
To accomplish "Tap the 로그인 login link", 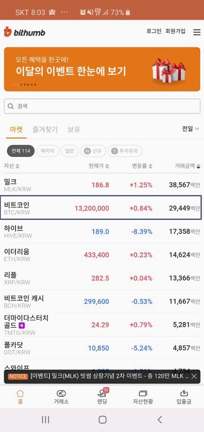I will pyautogui.click(x=153, y=31).
